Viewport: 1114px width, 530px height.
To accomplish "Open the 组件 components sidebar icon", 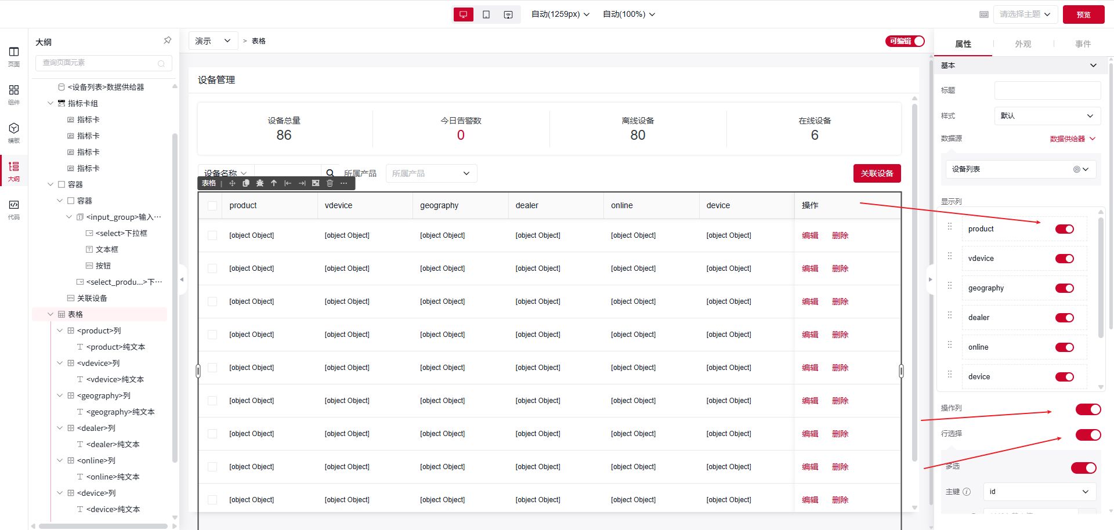I will pyautogui.click(x=14, y=95).
